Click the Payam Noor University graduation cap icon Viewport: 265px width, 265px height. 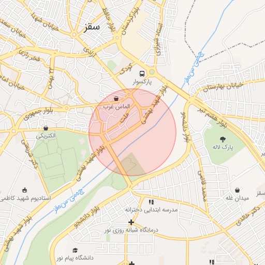pyautogui.click(x=75, y=250)
